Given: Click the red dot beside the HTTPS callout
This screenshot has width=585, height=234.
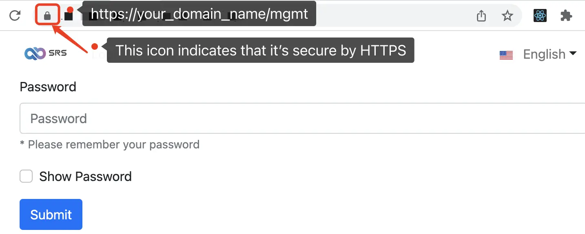Looking at the screenshot, I should [95, 46].
